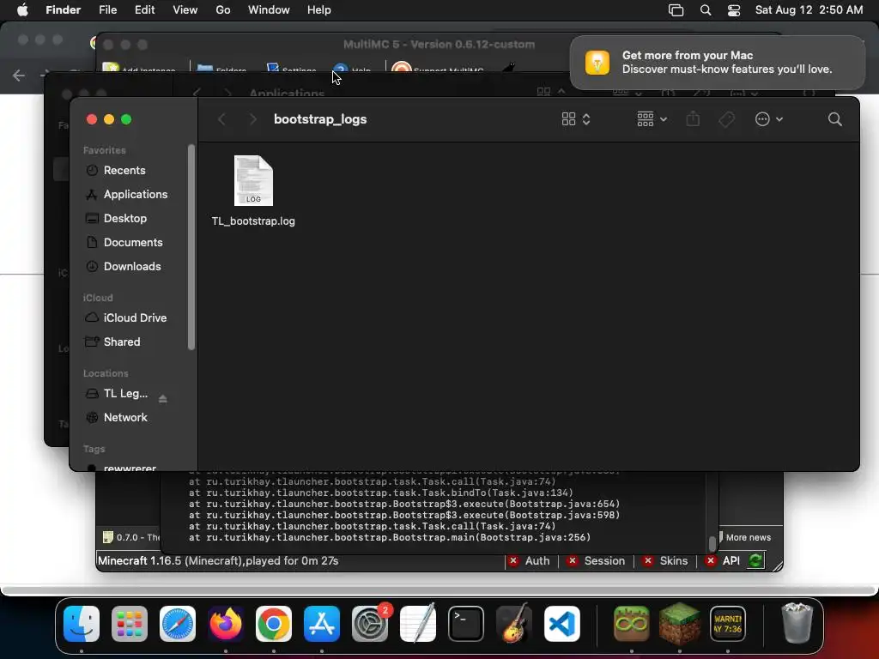Open Trash from the Dock
879x659 pixels.
click(x=797, y=623)
